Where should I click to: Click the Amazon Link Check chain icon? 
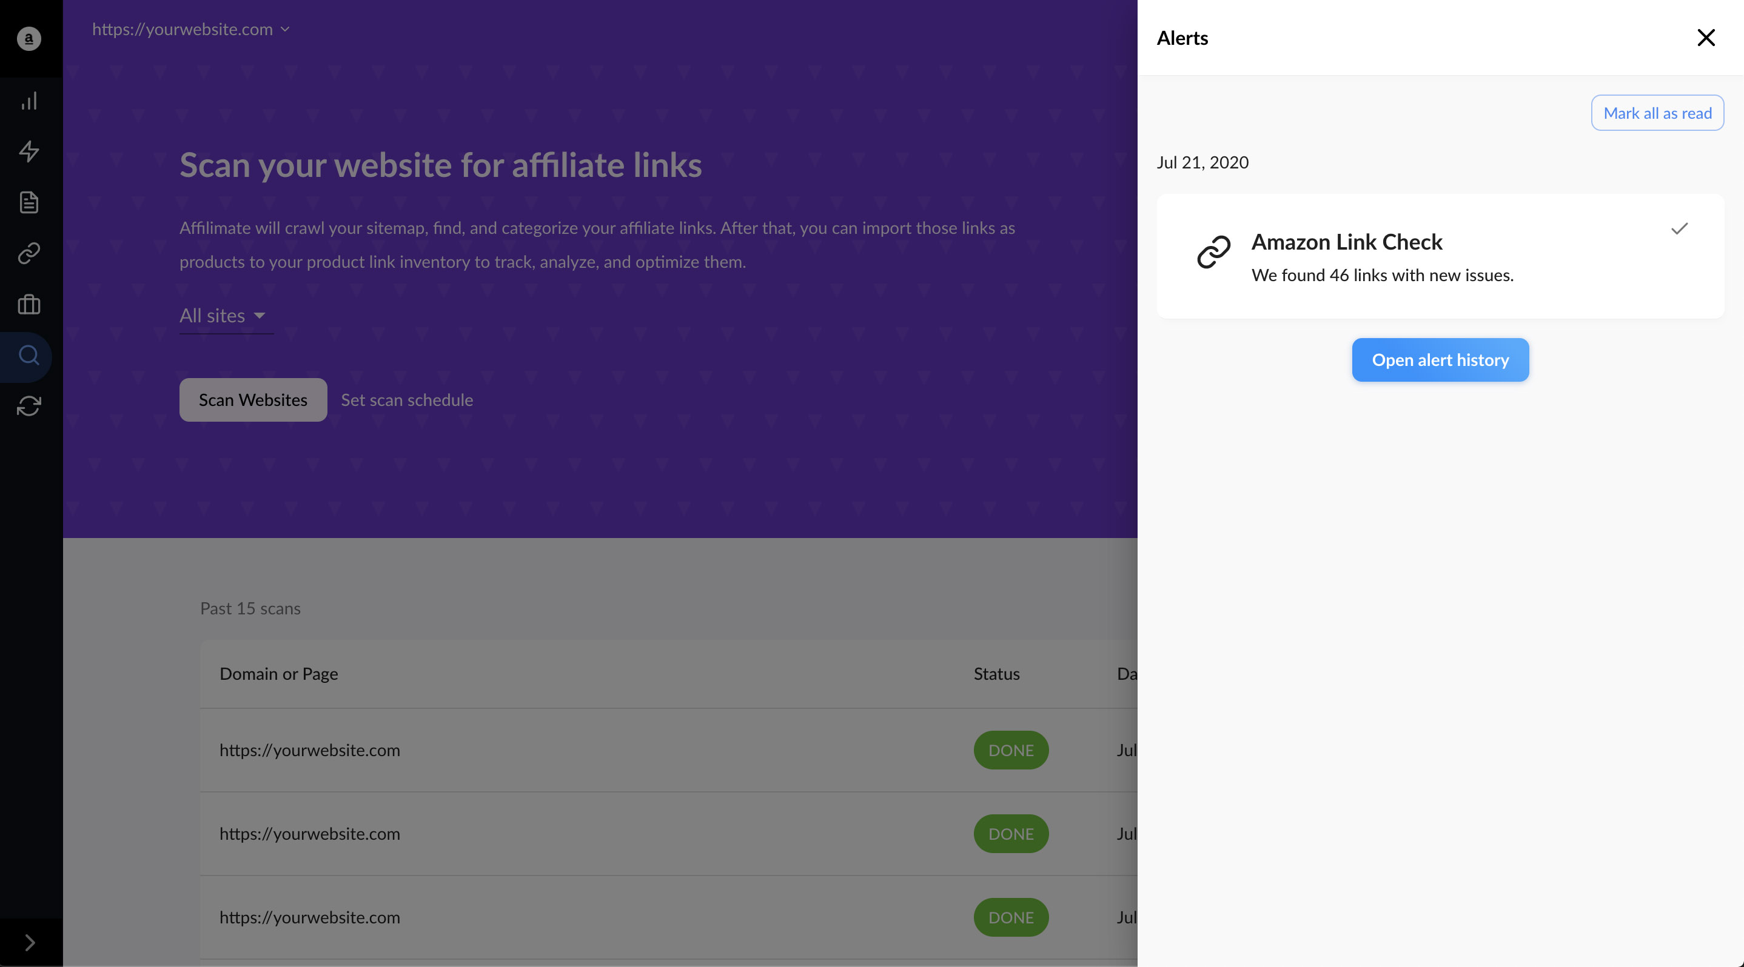click(1213, 255)
